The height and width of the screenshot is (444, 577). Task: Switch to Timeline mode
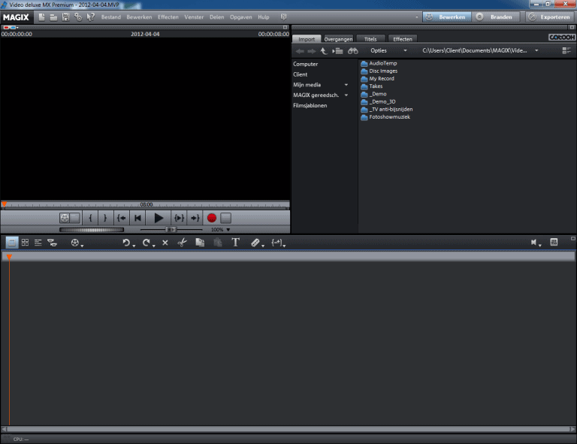pos(38,243)
